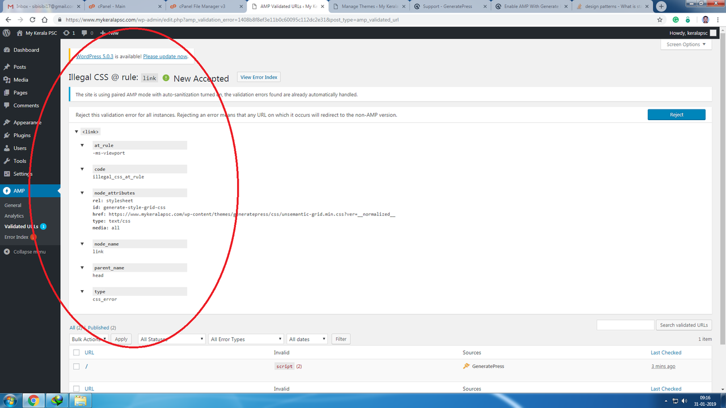Click View Error Index button
This screenshot has height=408, width=726.
pyautogui.click(x=259, y=77)
